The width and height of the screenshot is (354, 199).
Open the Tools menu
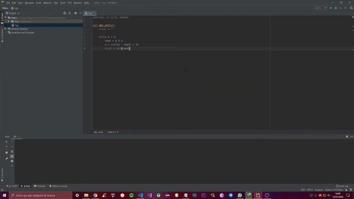click(63, 3)
